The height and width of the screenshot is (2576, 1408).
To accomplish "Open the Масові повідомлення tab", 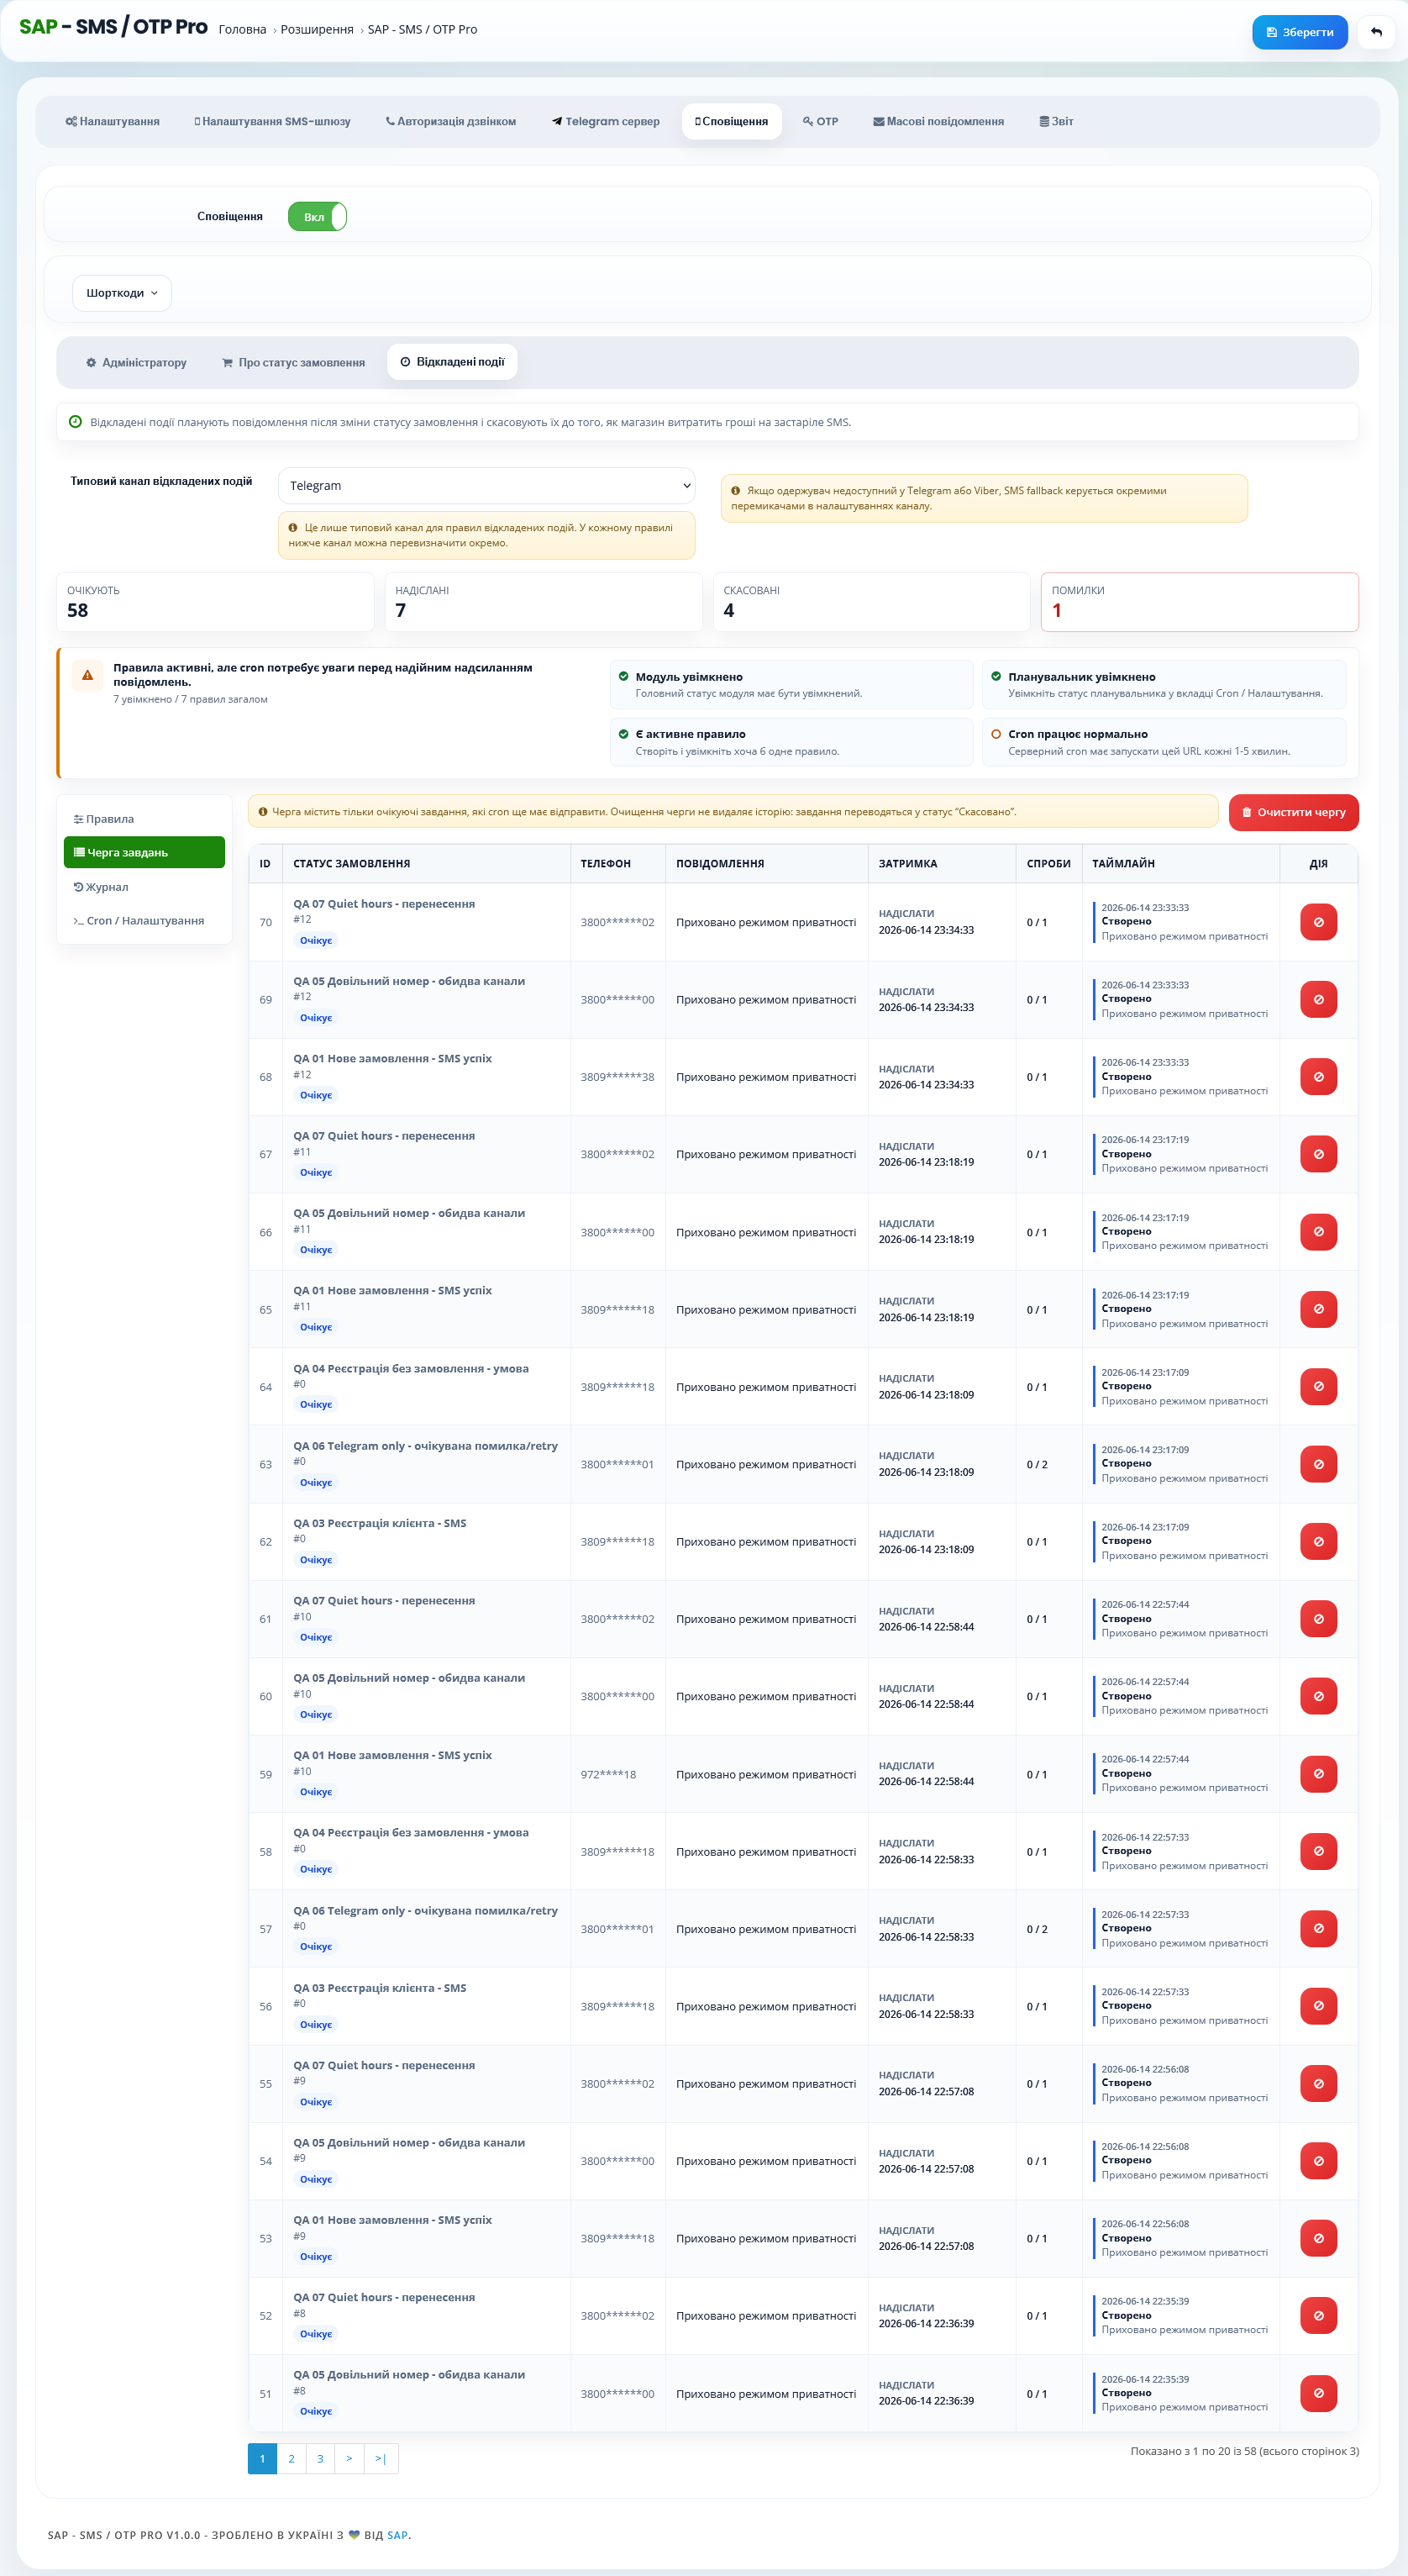I will 938,122.
